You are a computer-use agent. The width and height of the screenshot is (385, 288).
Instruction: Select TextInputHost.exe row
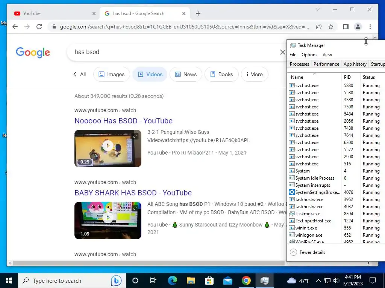pos(336,220)
